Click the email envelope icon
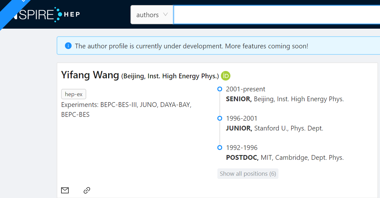The width and height of the screenshot is (380, 198). click(x=65, y=190)
